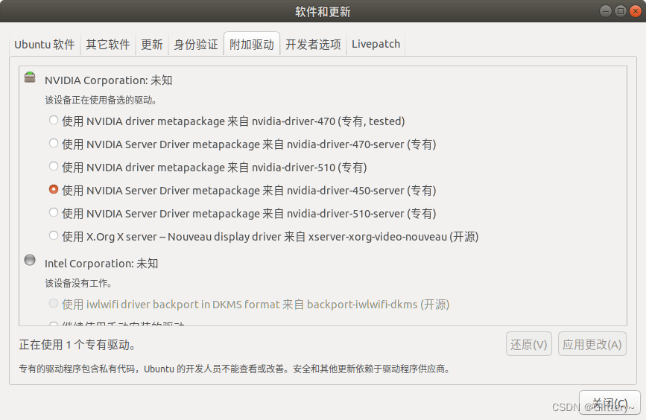Select the 附加驱动 tab
The width and height of the screenshot is (646, 420).
coord(252,44)
